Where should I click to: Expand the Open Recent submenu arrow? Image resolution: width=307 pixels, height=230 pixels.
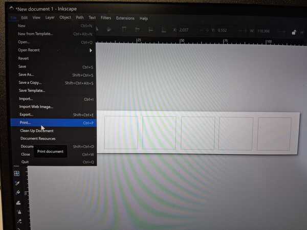pos(91,51)
